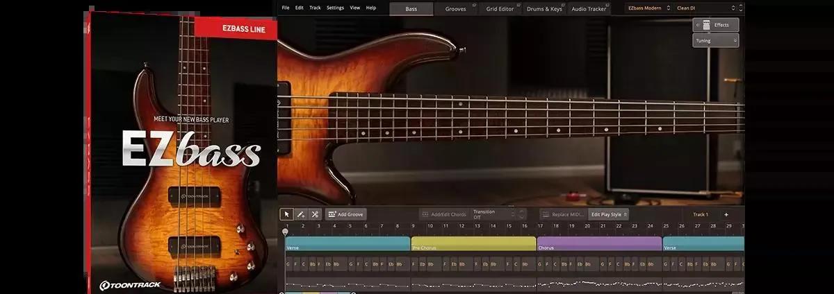Click first G chord block in Verse

288,264
